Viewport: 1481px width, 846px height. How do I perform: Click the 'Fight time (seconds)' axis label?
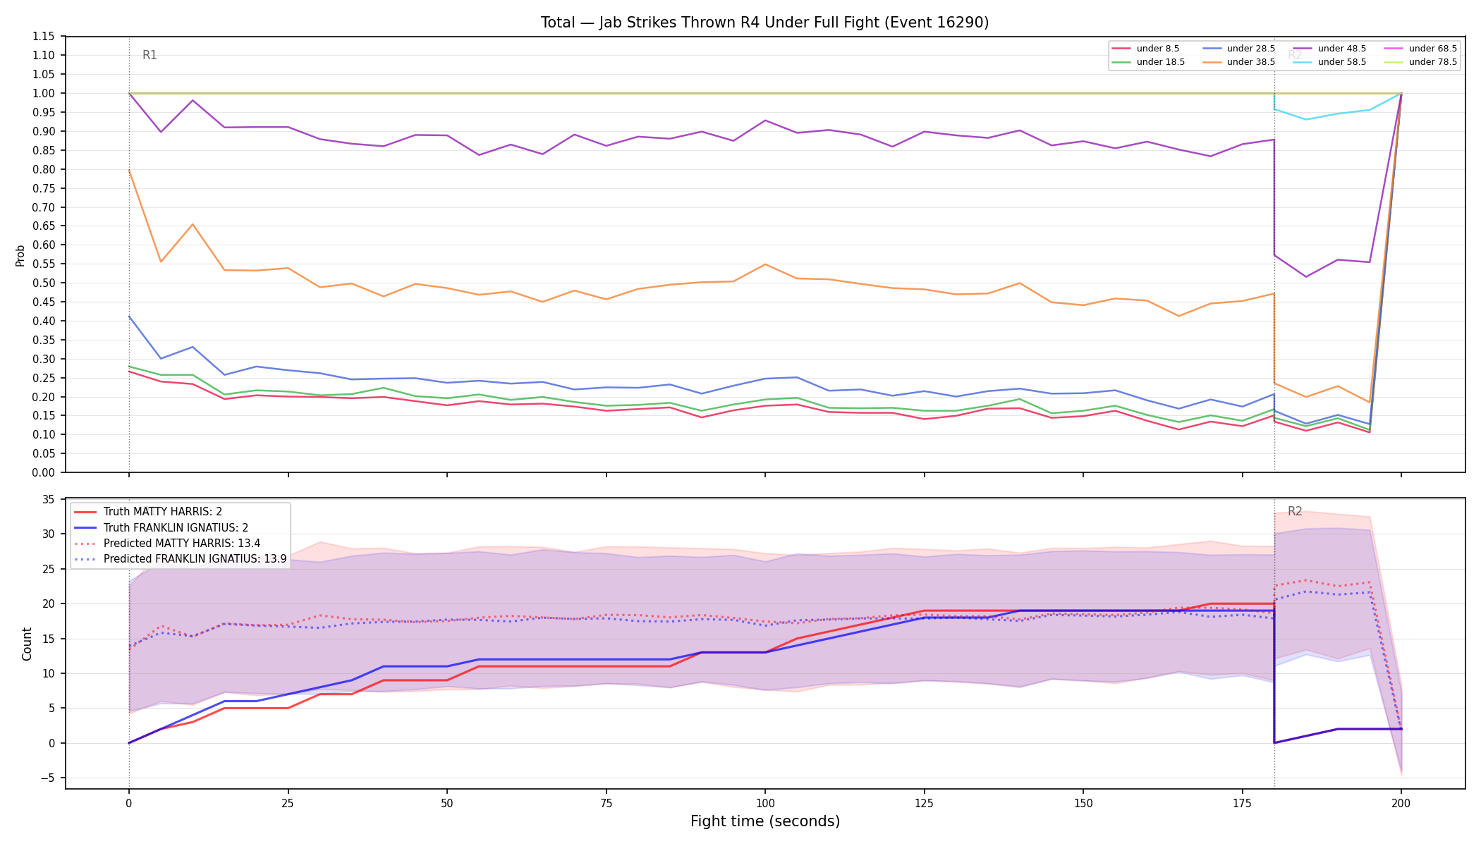[765, 821]
